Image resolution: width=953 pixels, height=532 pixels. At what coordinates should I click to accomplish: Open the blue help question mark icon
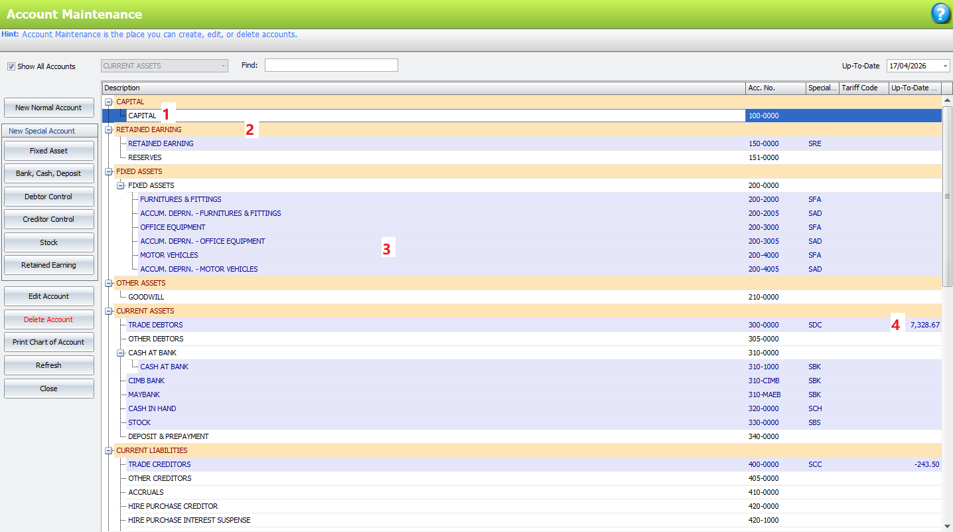pos(940,13)
